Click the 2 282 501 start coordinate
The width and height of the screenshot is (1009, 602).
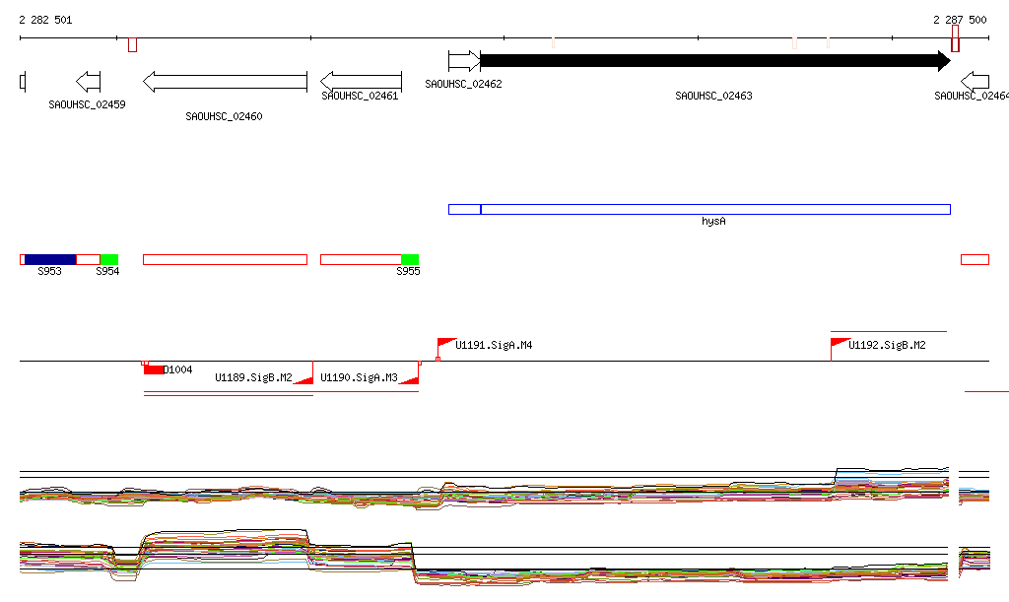coord(45,20)
